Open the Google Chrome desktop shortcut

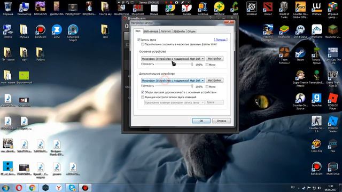click(170, 9)
